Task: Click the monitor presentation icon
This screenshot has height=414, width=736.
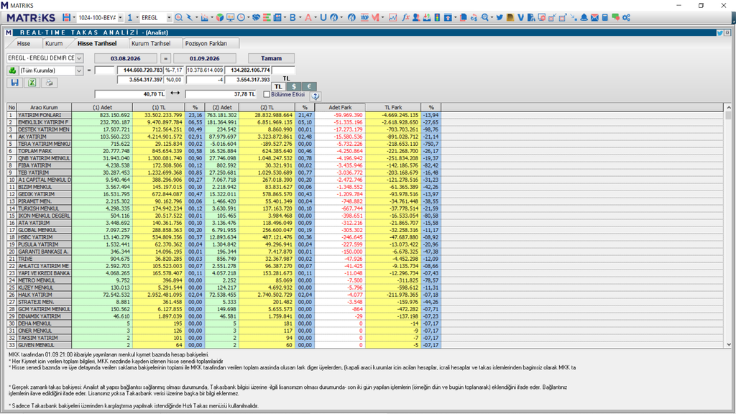Action: click(x=230, y=17)
